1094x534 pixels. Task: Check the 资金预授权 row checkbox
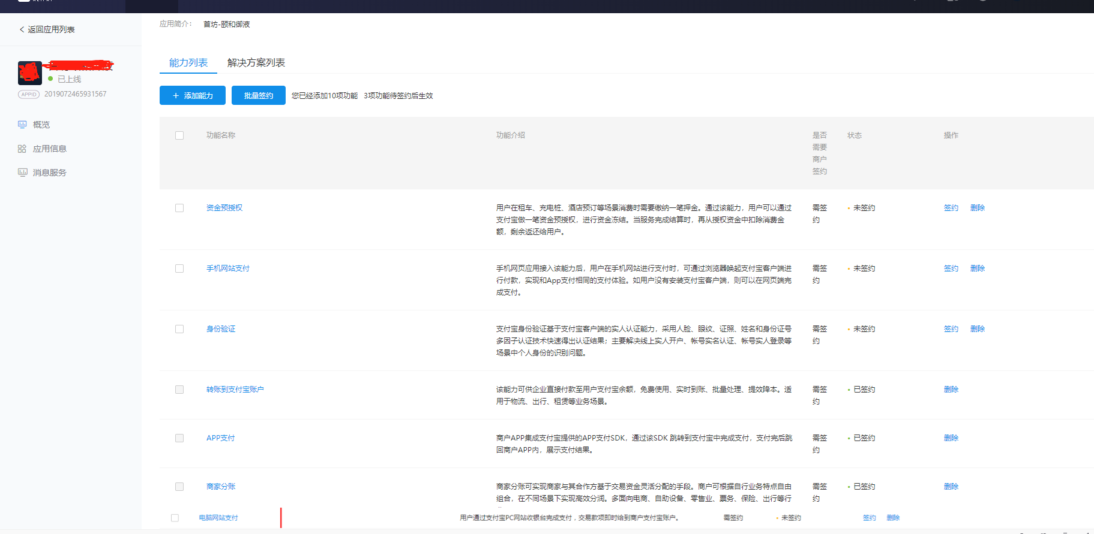pos(179,208)
